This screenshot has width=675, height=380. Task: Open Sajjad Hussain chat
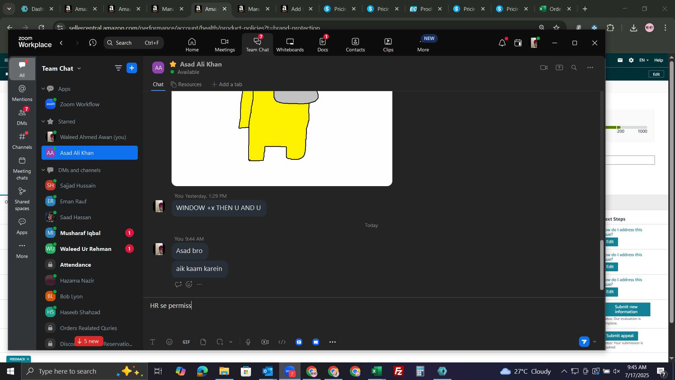pyautogui.click(x=90, y=185)
